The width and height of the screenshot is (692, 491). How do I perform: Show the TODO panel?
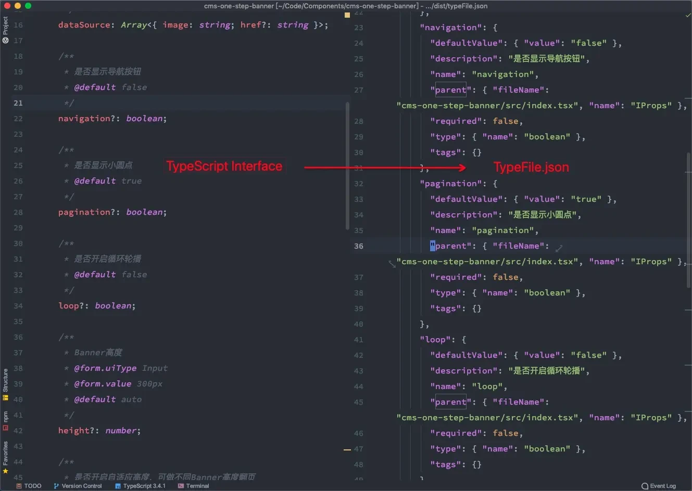[29, 486]
